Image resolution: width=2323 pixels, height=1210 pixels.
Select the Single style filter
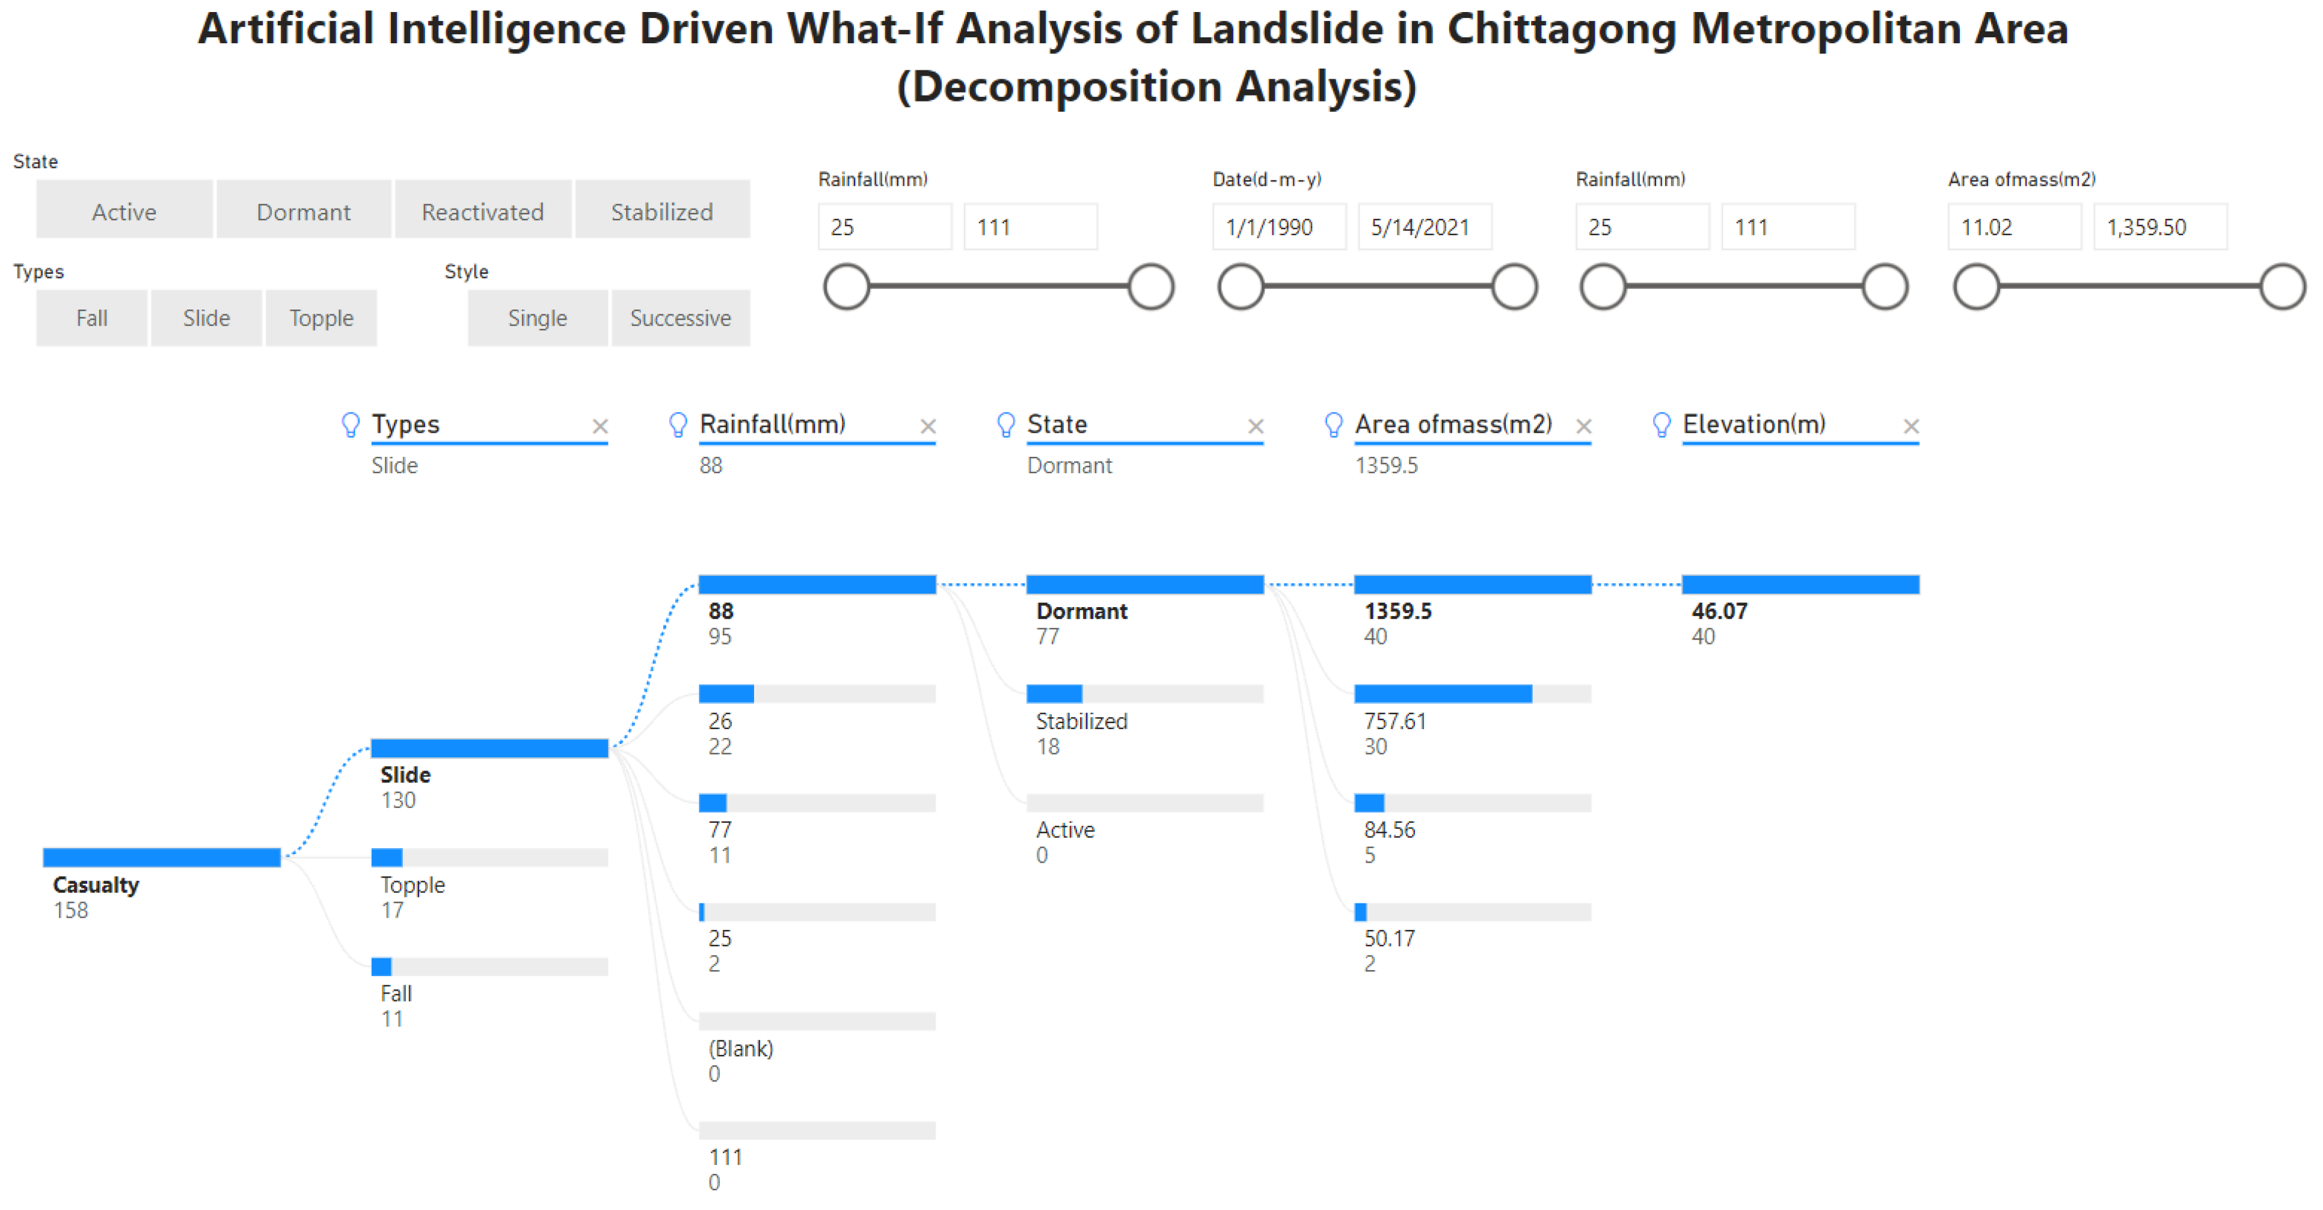tap(536, 317)
